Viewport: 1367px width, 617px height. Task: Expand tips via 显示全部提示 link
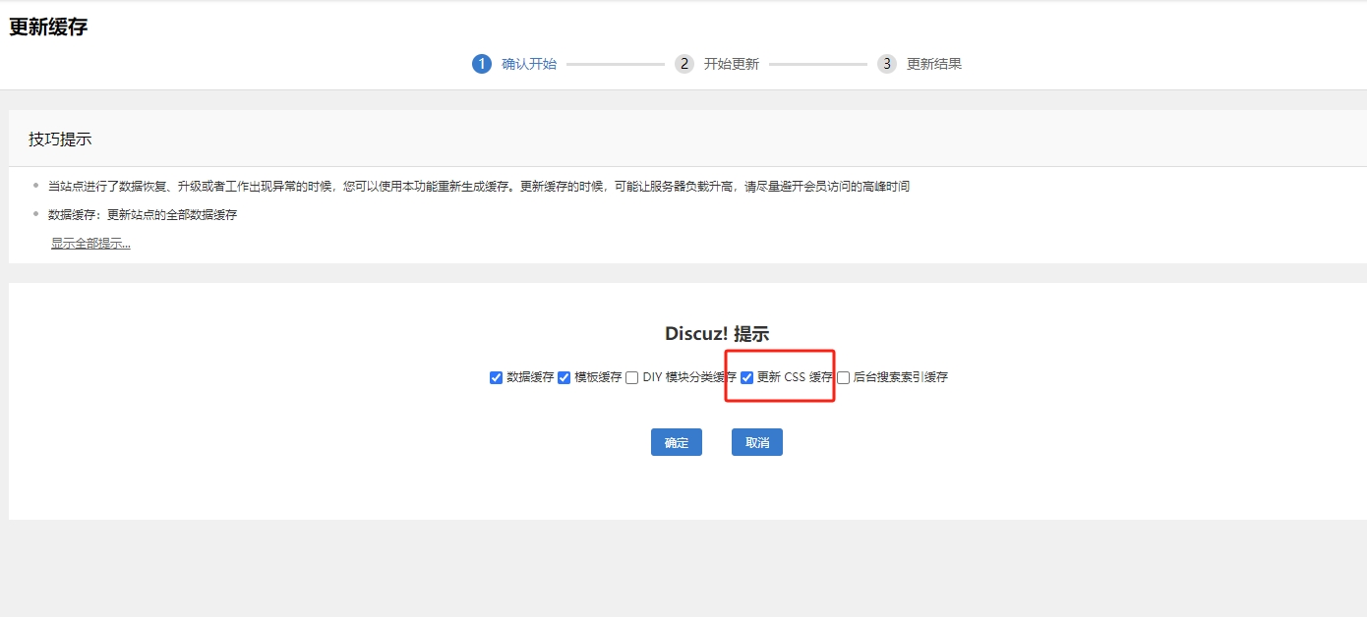(90, 244)
